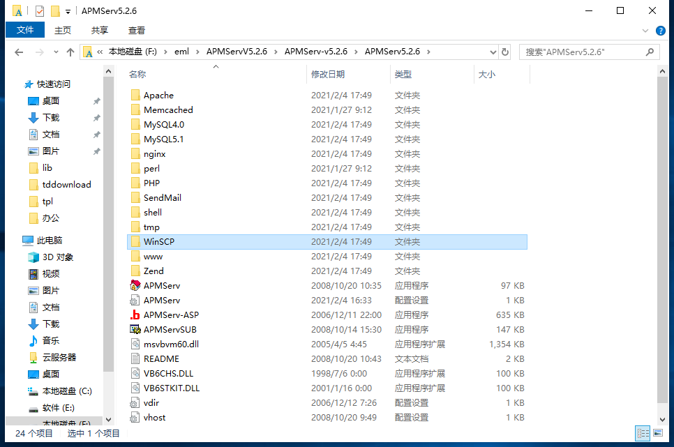Open the 文件 menu tab
The height and width of the screenshot is (447, 674).
25,30
